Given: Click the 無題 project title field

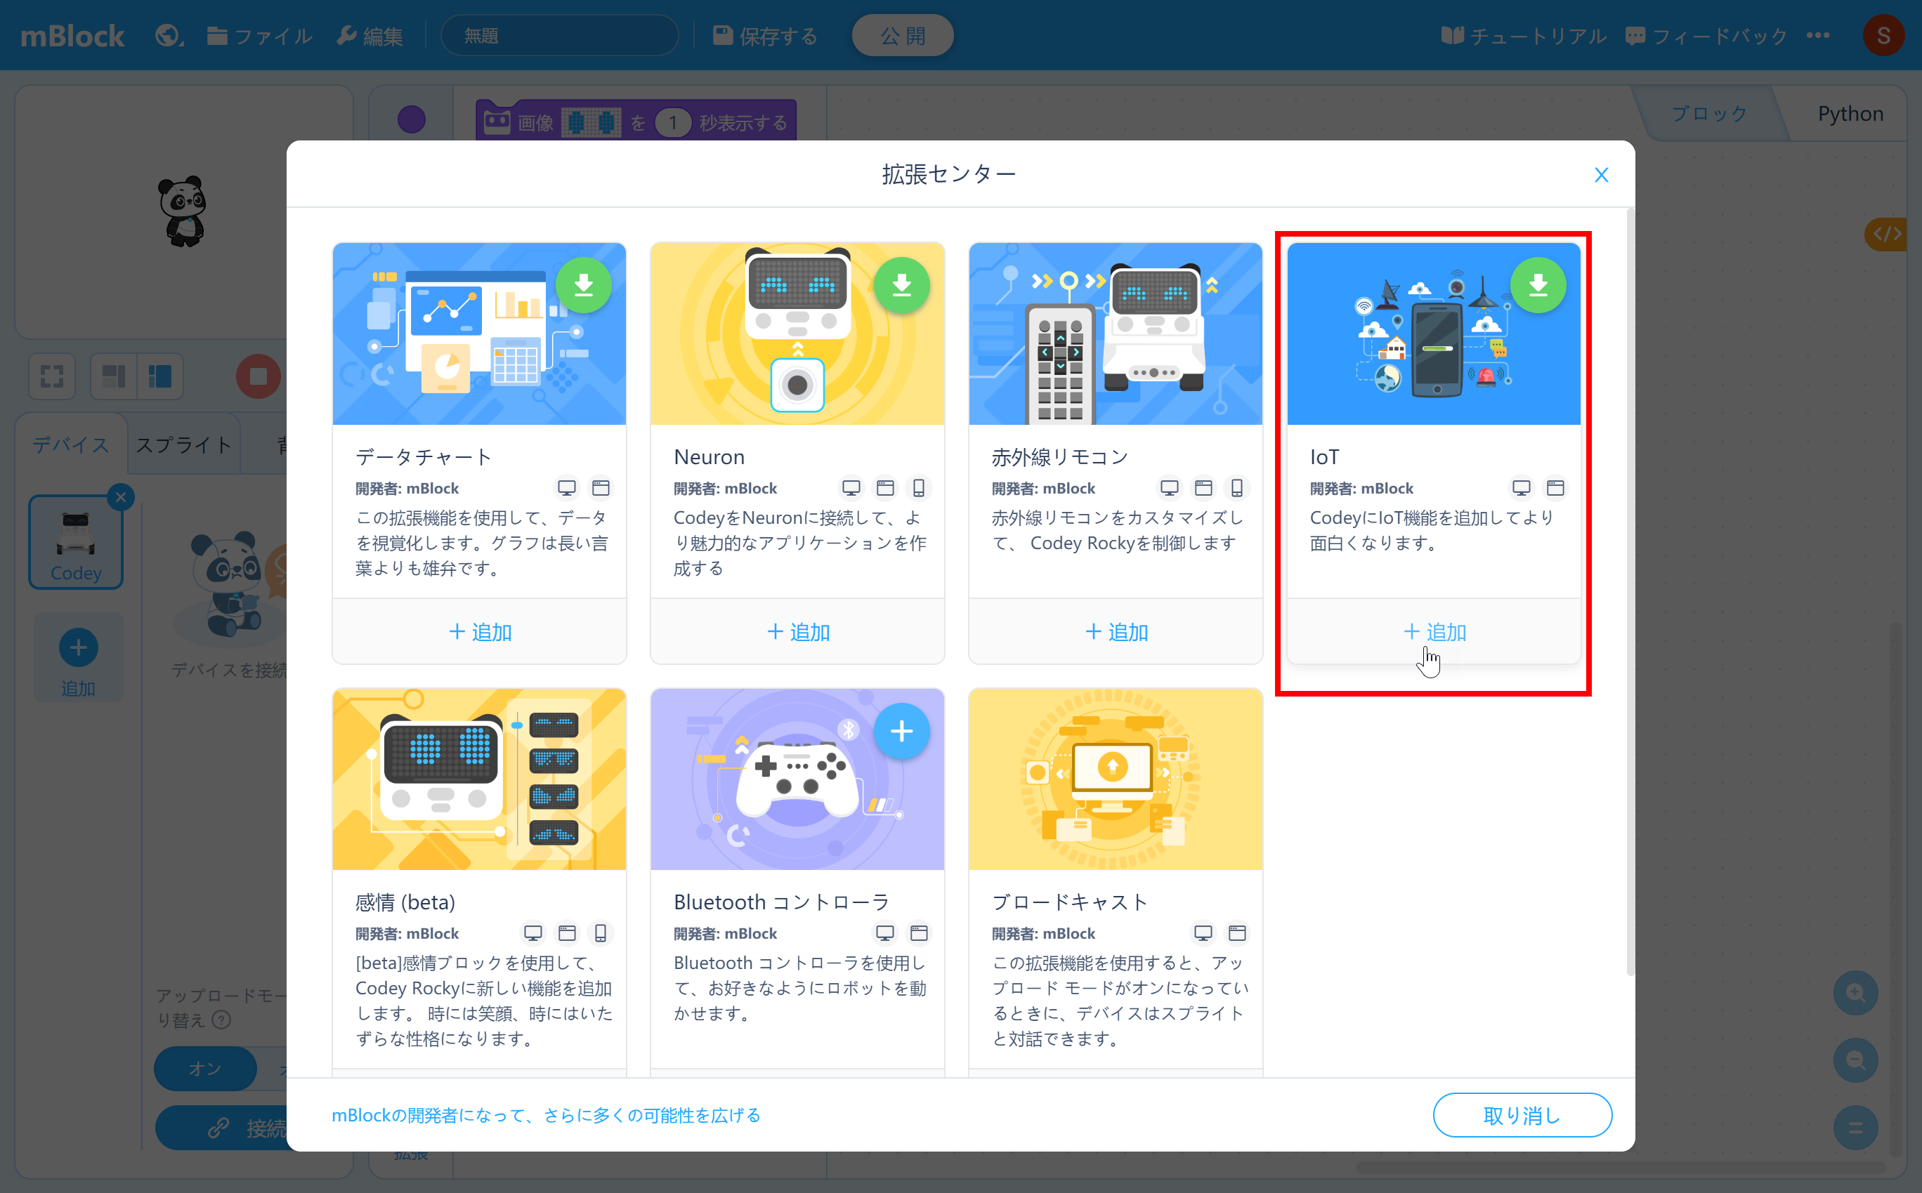Looking at the screenshot, I should pos(559,34).
